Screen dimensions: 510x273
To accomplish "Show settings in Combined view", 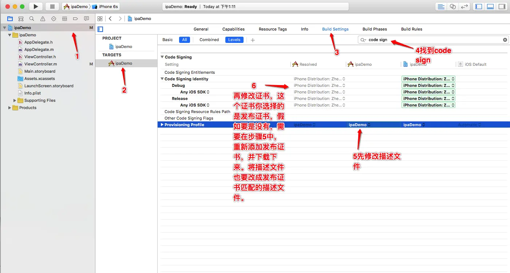I will [x=209, y=40].
